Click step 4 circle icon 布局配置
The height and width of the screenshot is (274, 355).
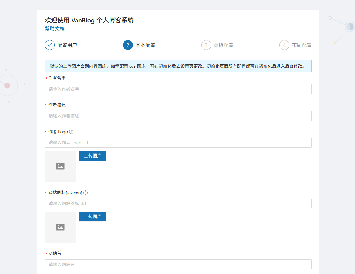coord(284,45)
